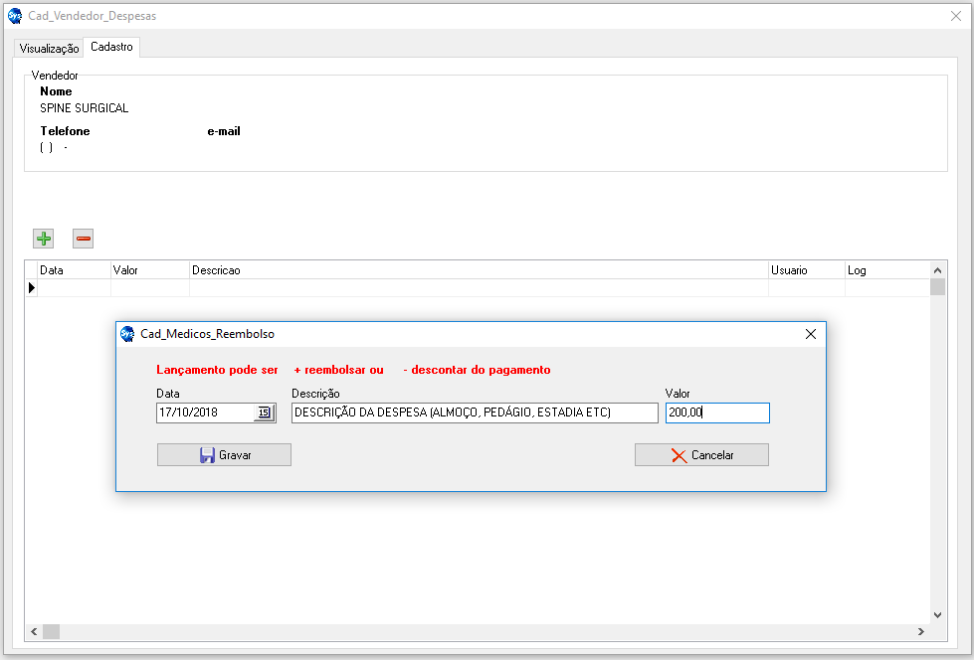The image size is (974, 660).
Task: Click the green plus add expense icon
Action: (44, 239)
